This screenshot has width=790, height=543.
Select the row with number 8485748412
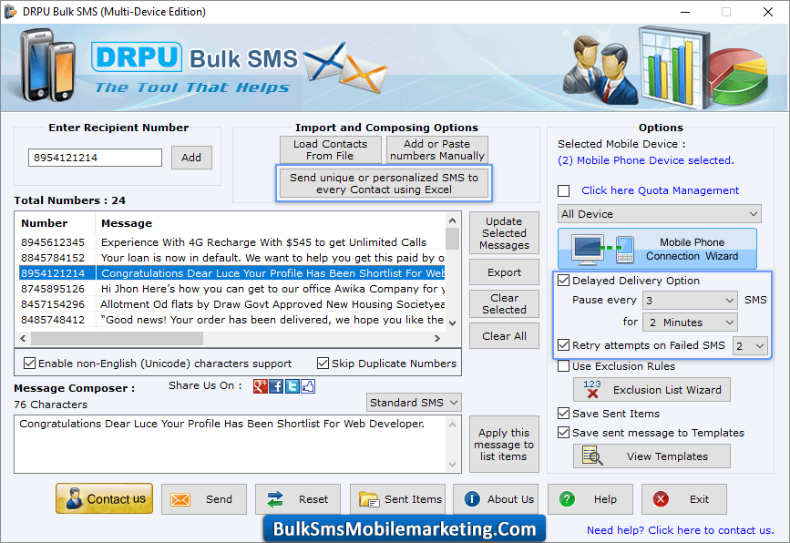point(232,320)
